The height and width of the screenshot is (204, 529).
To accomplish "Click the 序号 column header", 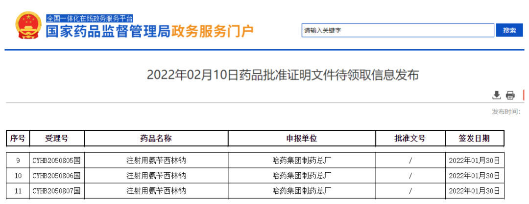I will [18, 138].
